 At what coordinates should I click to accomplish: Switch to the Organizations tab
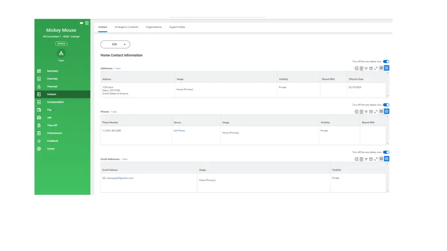(x=154, y=27)
